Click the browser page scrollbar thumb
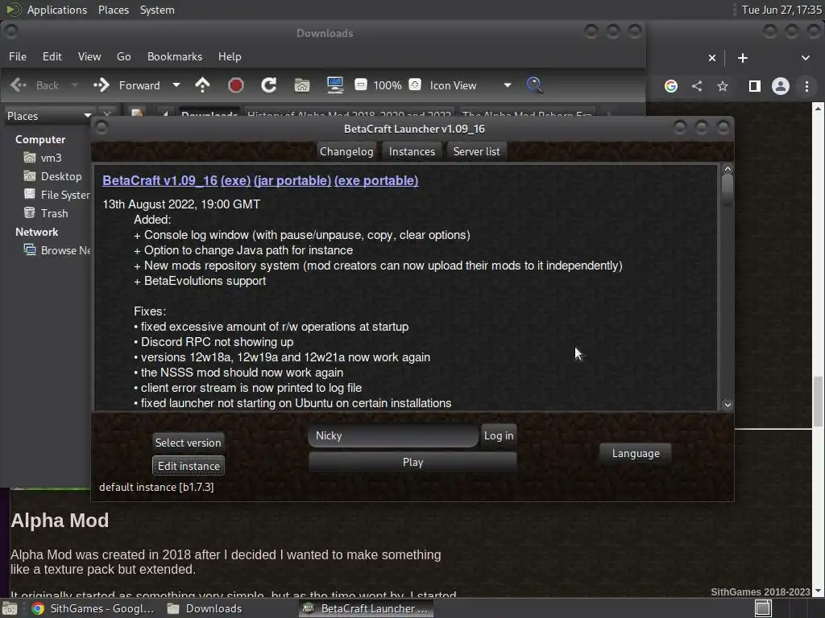This screenshot has width=825, height=618. coord(818,402)
